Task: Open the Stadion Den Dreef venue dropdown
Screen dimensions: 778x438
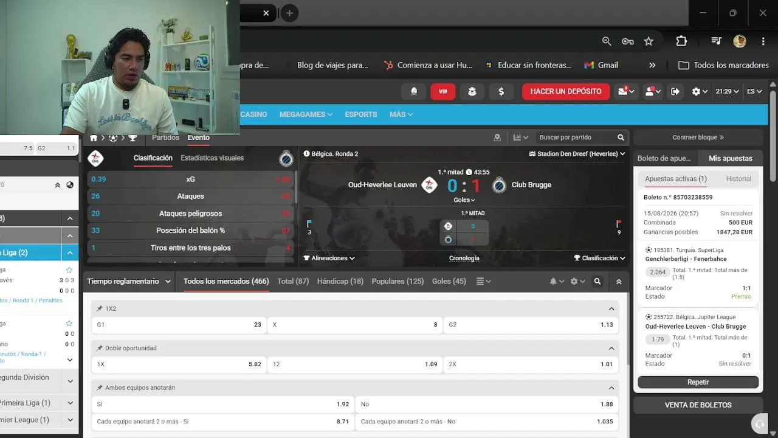Action: tap(577, 154)
